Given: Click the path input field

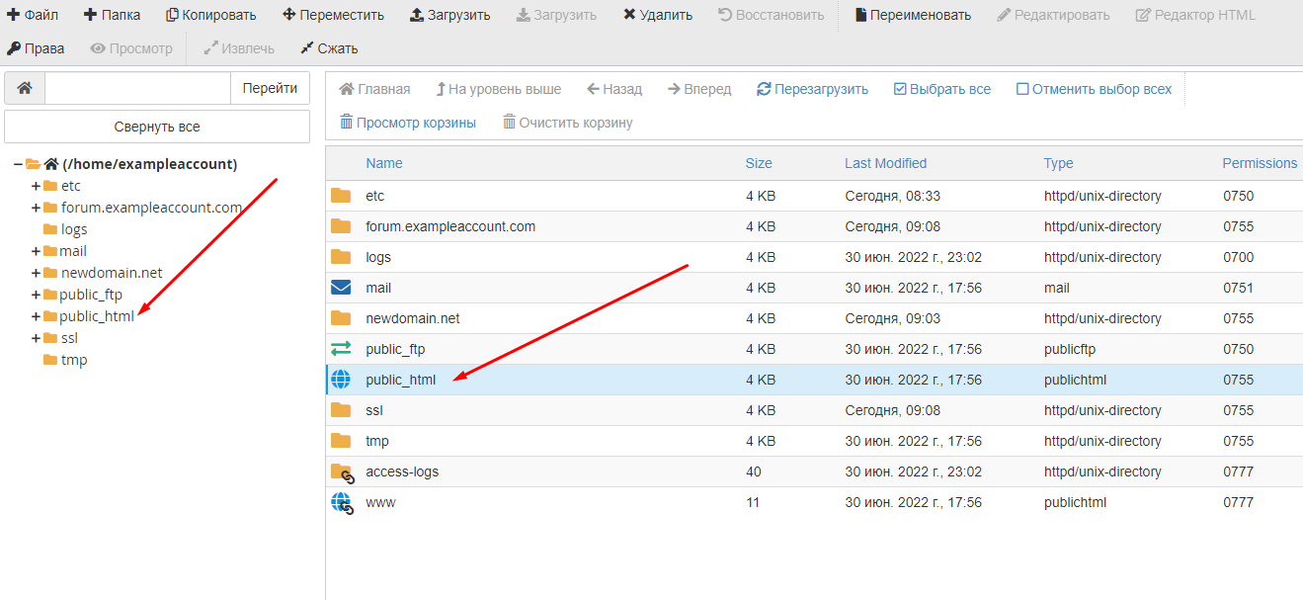Looking at the screenshot, I should point(137,88).
